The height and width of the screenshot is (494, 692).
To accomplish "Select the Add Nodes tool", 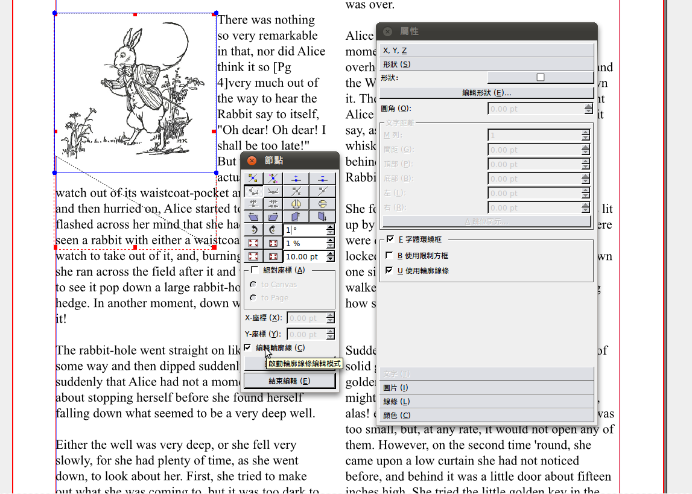I will tap(296, 178).
